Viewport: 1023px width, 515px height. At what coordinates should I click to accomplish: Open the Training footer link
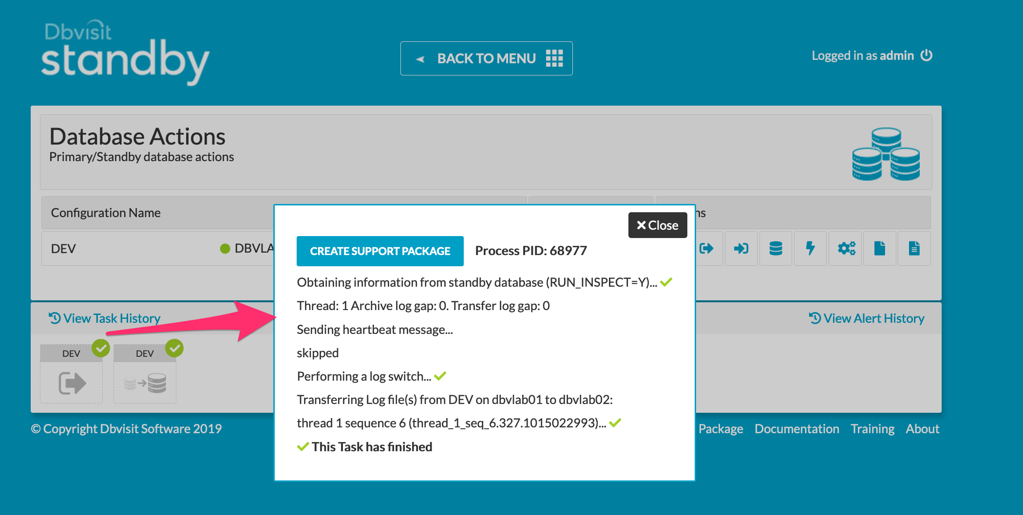tap(872, 429)
